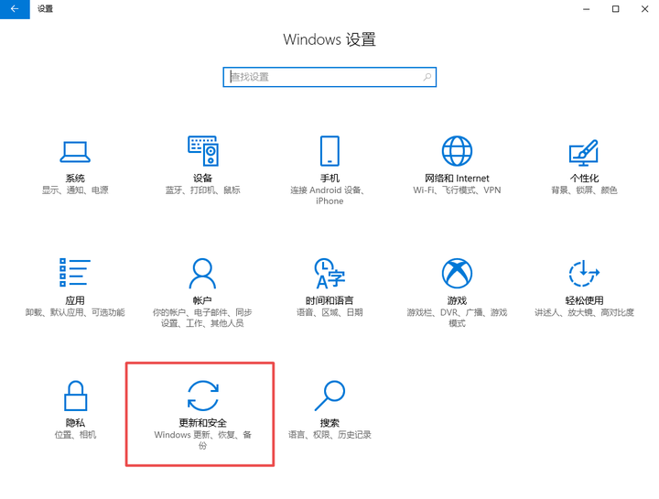Viewport: 659px width, 499px height.
Task: Click the 游戏 label
Action: [457, 300]
